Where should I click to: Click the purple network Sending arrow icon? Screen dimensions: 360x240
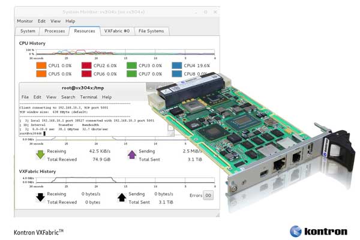click(x=132, y=155)
